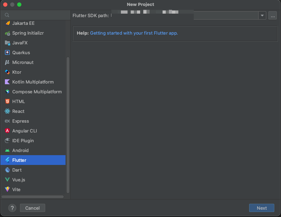Open Getting started with Flutter link
Image resolution: width=281 pixels, height=217 pixels.
(x=134, y=33)
